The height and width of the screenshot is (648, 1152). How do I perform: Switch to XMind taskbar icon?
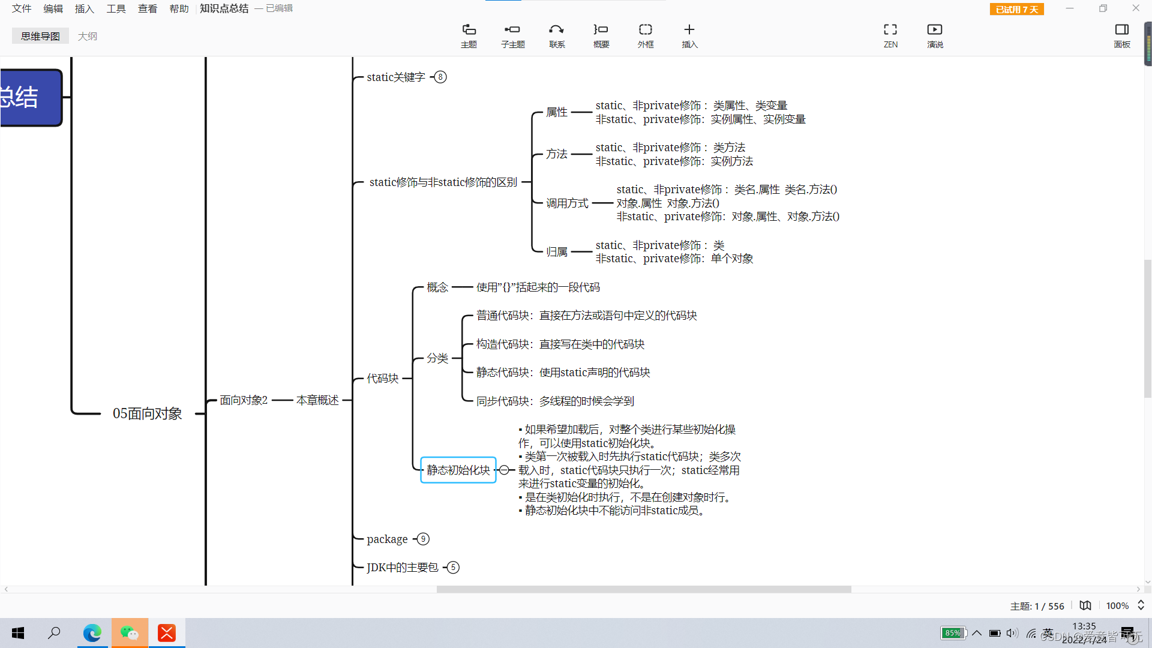pos(167,633)
